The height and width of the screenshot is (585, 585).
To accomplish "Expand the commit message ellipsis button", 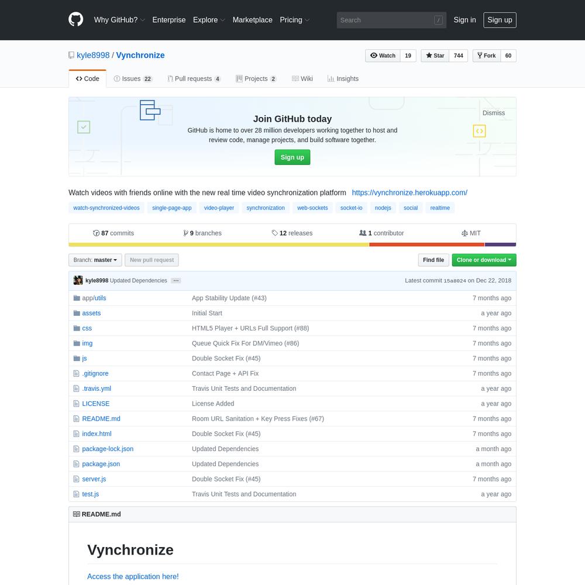I will 175,281.
